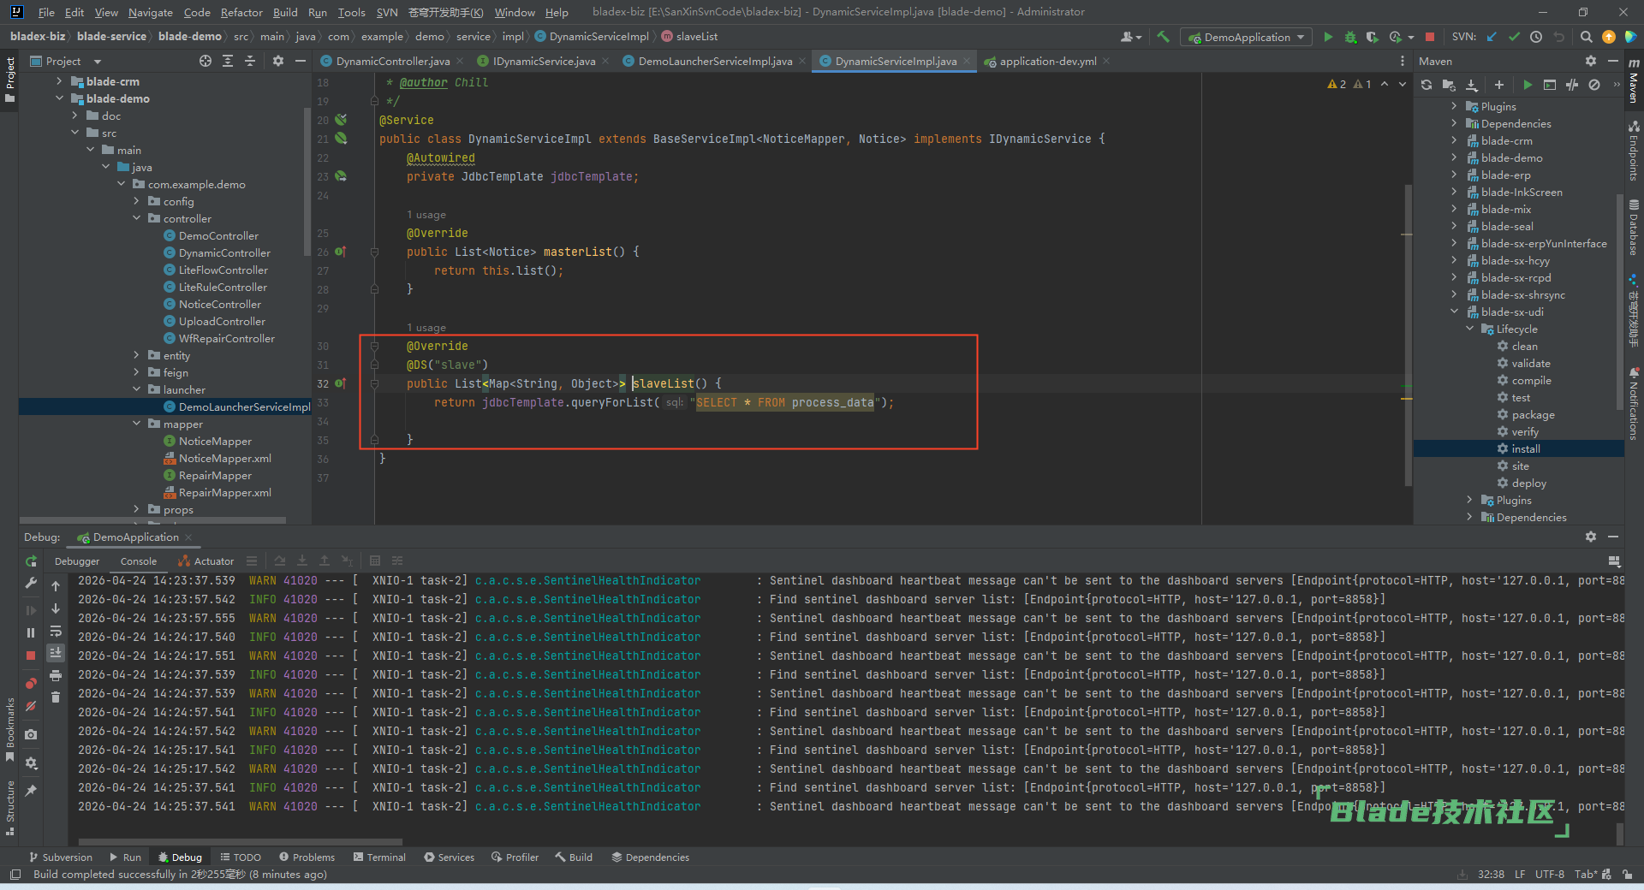Open the Refactor menu
Screen dimensions: 1644x890
click(241, 12)
